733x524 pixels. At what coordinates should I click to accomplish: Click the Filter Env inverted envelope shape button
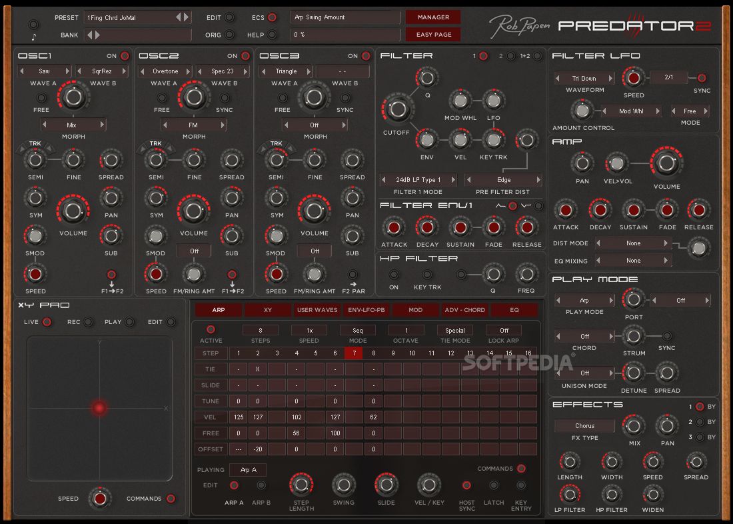[x=538, y=206]
